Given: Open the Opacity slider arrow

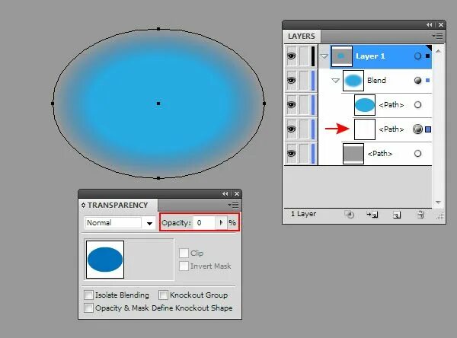Looking at the screenshot, I should 221,223.
